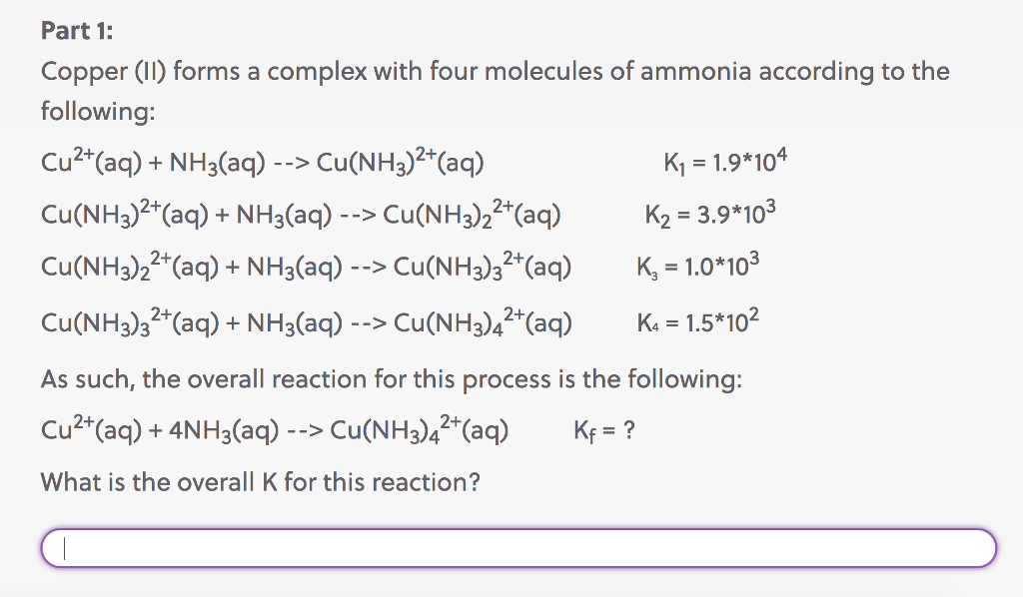Click the "As such, the overall reaction" sentence
The image size is (1023, 597).
point(392,378)
